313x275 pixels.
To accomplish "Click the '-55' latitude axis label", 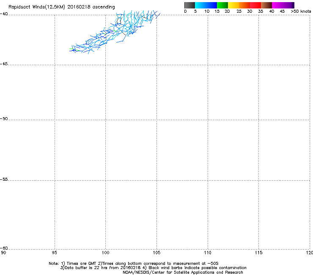I will [4, 179].
